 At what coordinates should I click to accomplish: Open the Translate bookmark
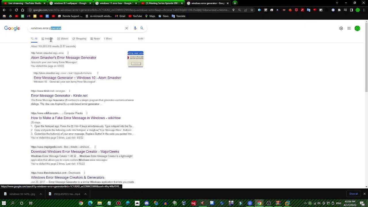tap(179, 16)
